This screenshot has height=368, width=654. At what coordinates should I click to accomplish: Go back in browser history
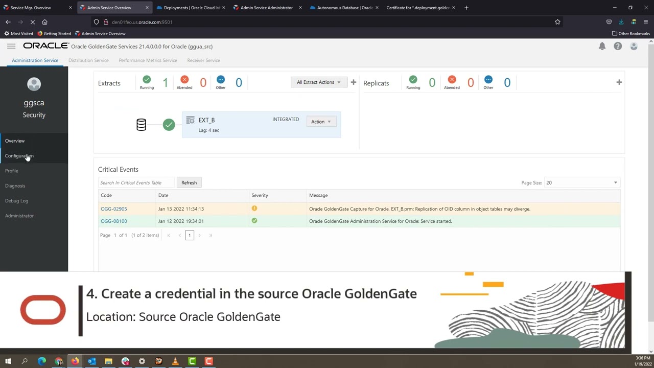pyautogui.click(x=8, y=22)
